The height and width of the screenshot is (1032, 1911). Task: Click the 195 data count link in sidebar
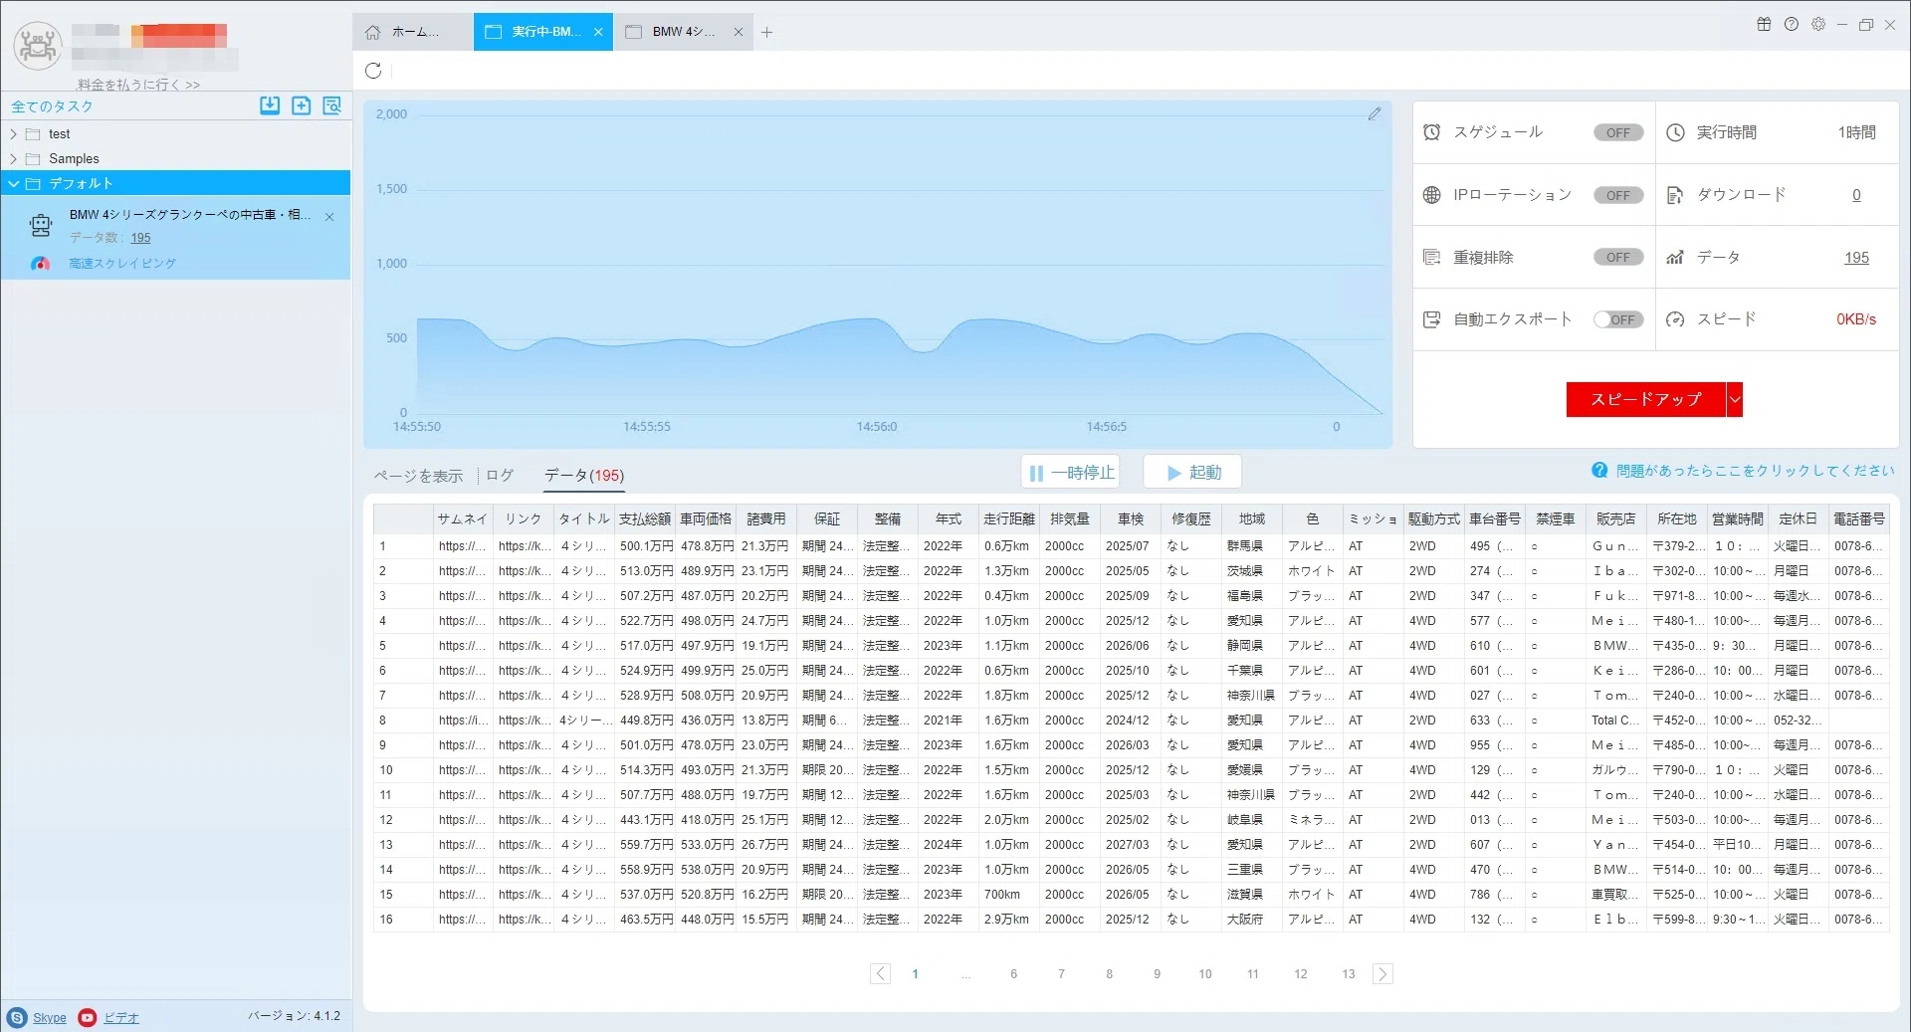tap(140, 238)
